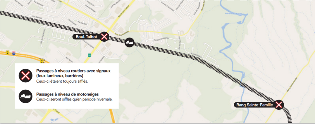Click the blue Autoroute 73 shield
This screenshot has height=124, width=315.
[14, 53]
